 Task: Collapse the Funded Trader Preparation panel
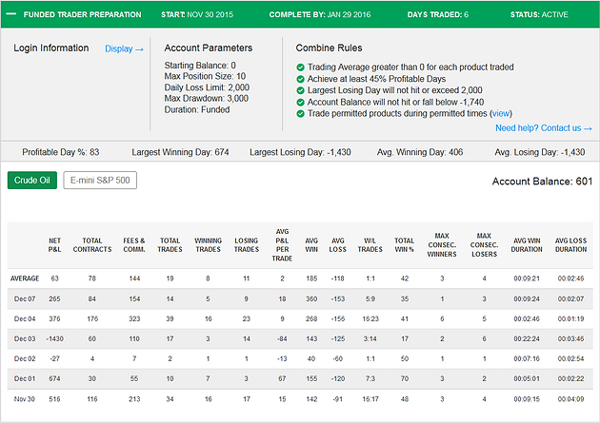11,14
